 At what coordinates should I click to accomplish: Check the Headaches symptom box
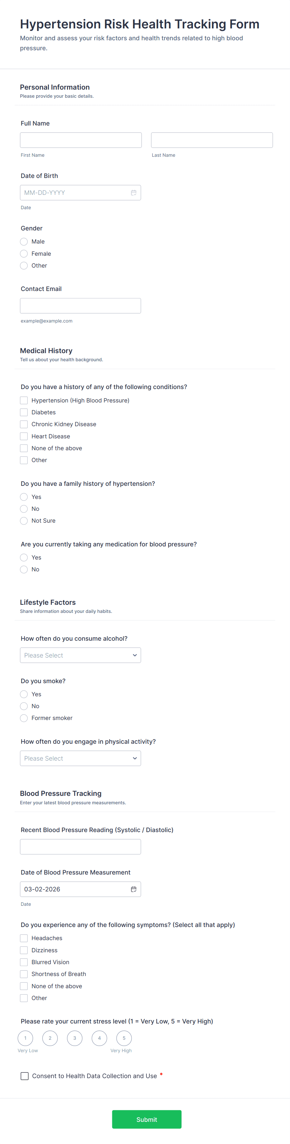(x=24, y=938)
